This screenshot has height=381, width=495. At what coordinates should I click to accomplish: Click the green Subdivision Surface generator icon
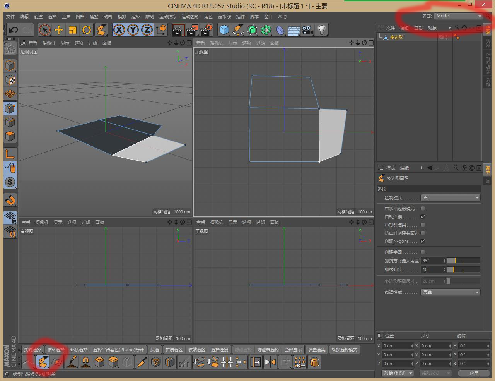click(x=252, y=30)
